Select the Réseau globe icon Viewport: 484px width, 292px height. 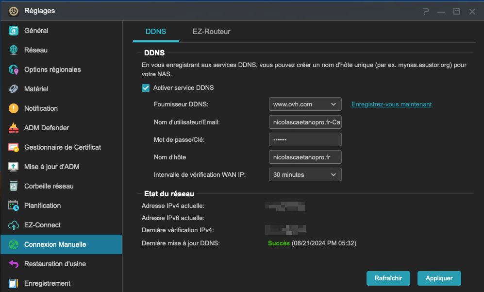[14, 50]
